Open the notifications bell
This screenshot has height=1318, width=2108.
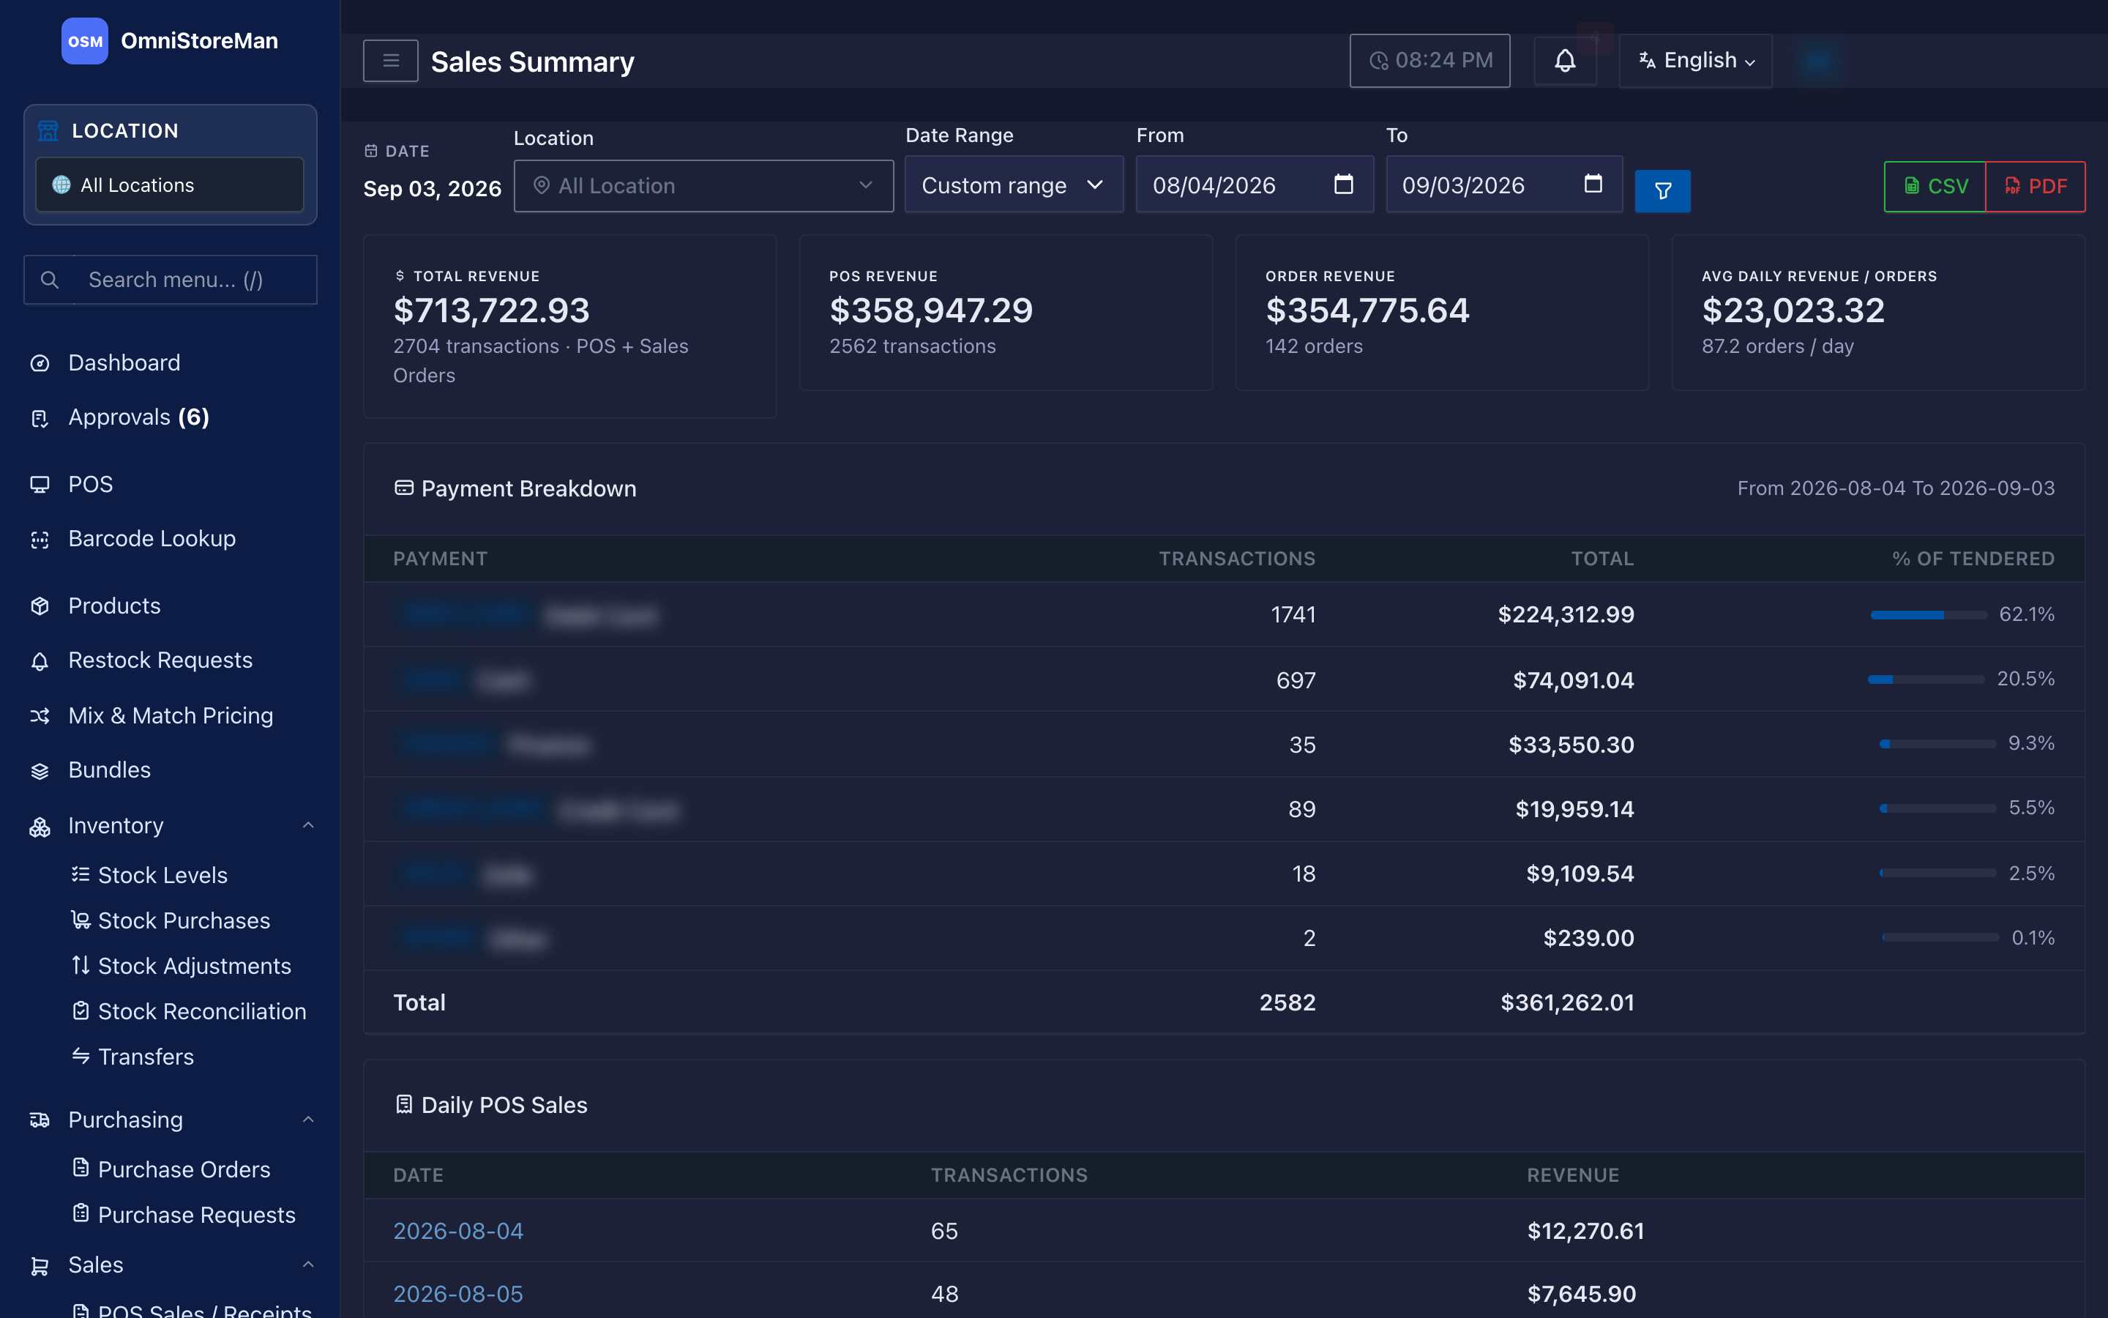click(1564, 61)
